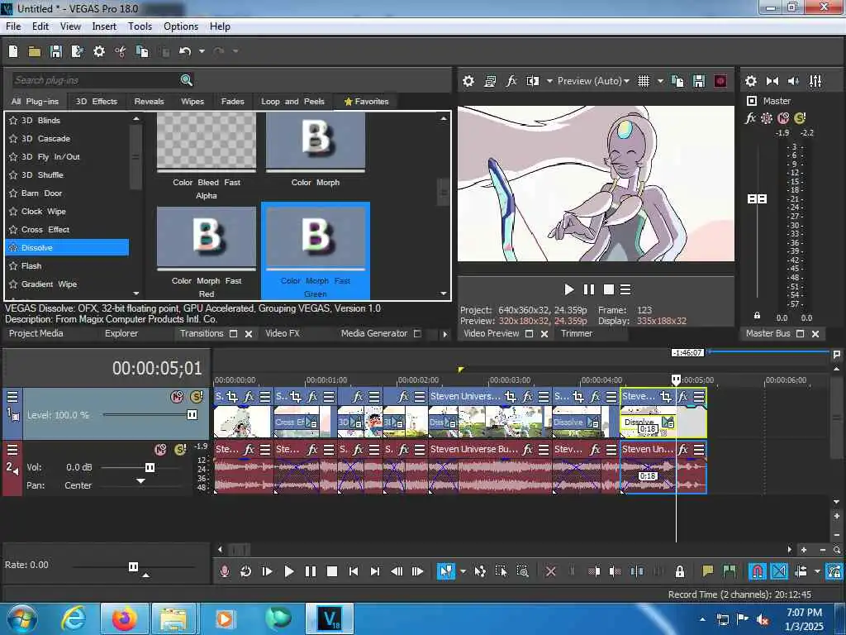846x635 pixels.
Task: Click the magnifier in plug-in search
Action: (x=186, y=80)
